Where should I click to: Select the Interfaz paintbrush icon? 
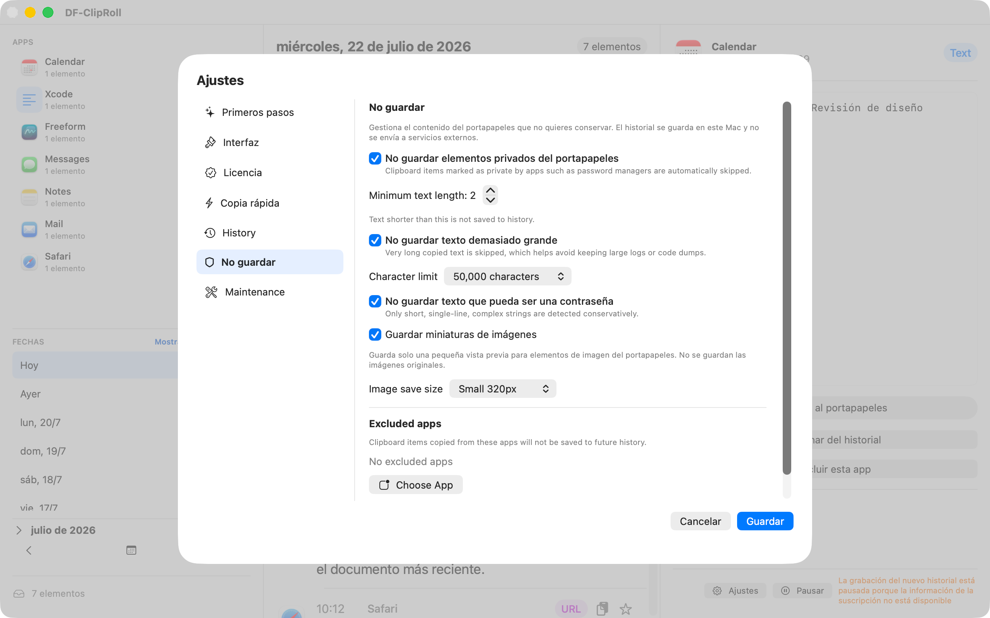pyautogui.click(x=210, y=142)
